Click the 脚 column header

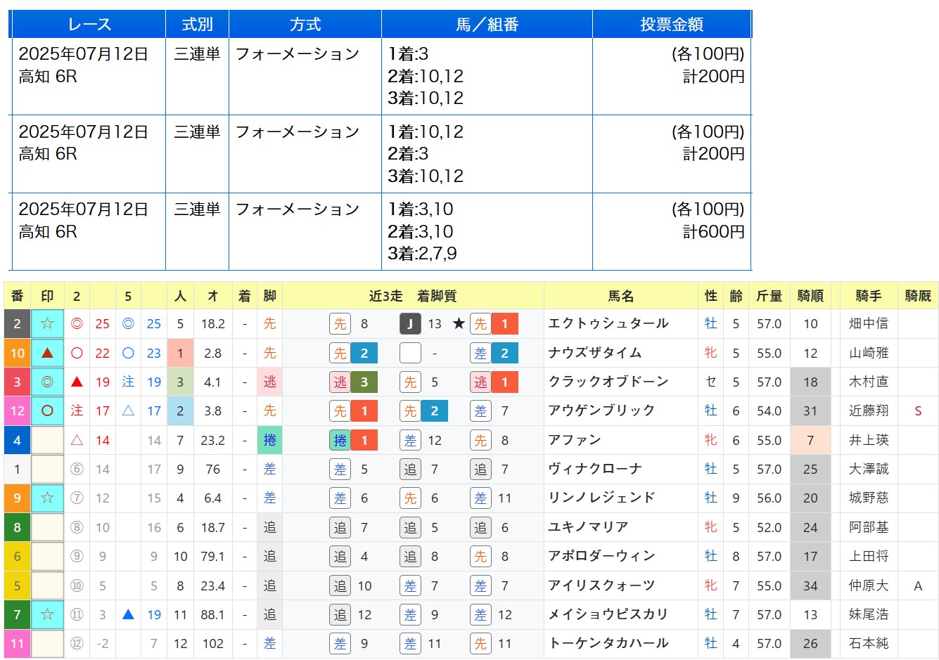[270, 296]
